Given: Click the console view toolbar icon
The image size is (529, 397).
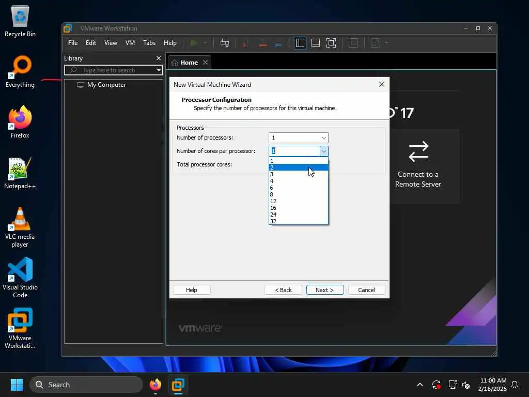Looking at the screenshot, I should (x=353, y=43).
